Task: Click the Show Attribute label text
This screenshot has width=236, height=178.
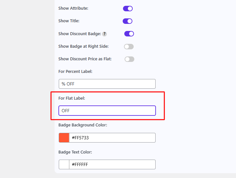Action: pos(73,8)
